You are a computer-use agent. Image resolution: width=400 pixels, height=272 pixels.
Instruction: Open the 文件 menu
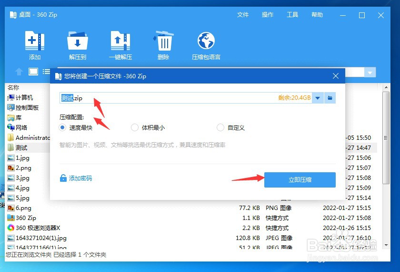pyautogui.click(x=242, y=15)
